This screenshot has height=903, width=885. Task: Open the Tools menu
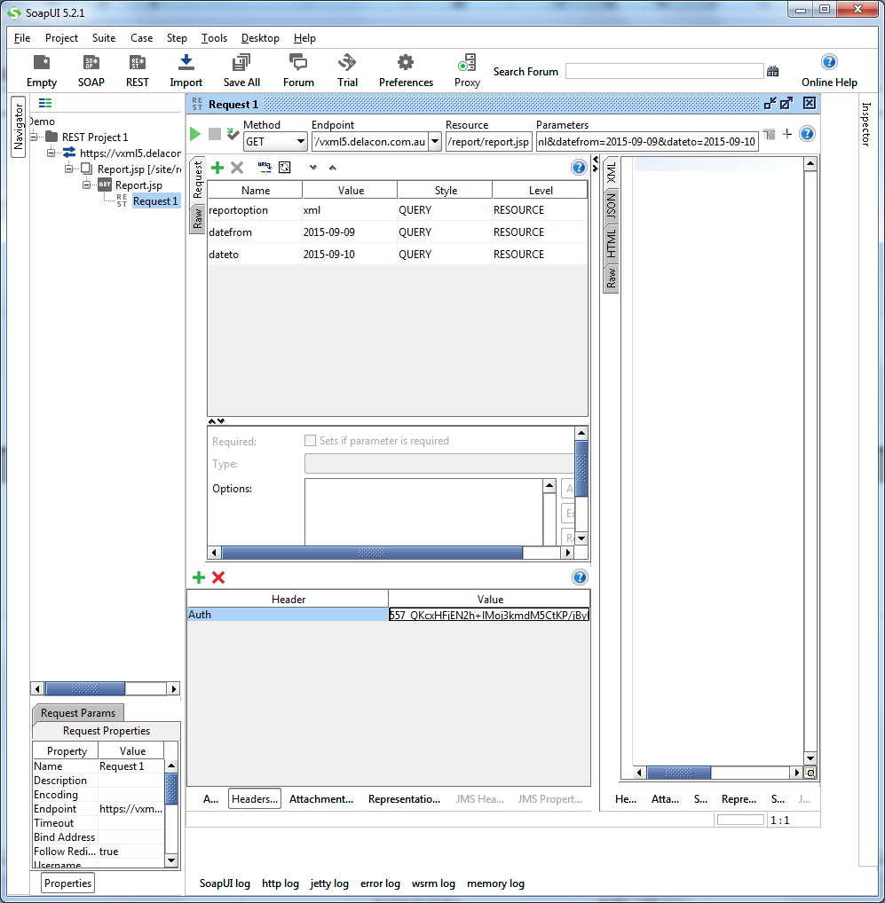(x=214, y=38)
